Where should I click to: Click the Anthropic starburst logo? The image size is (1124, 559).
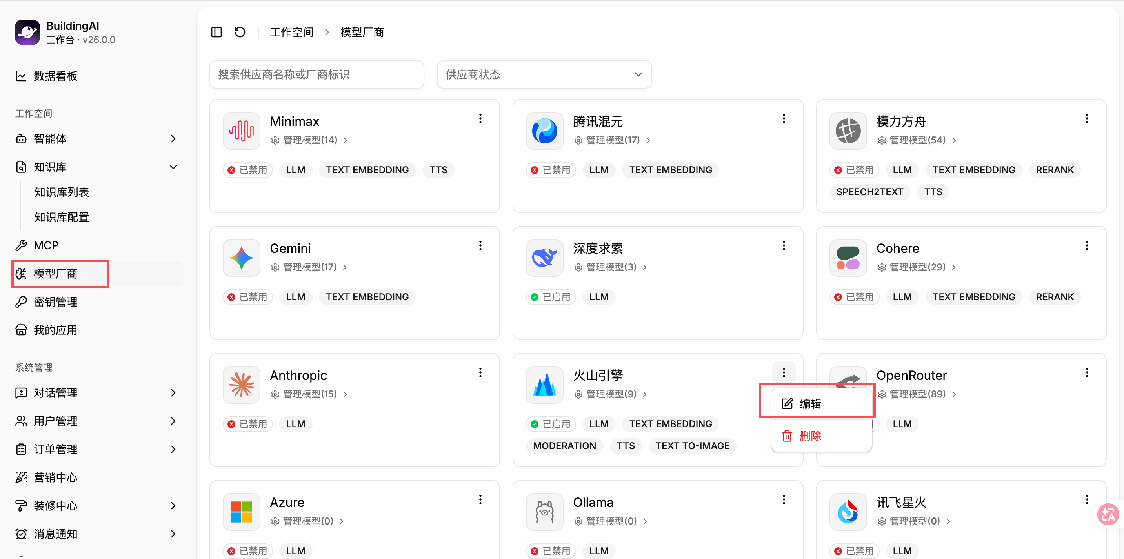(242, 385)
